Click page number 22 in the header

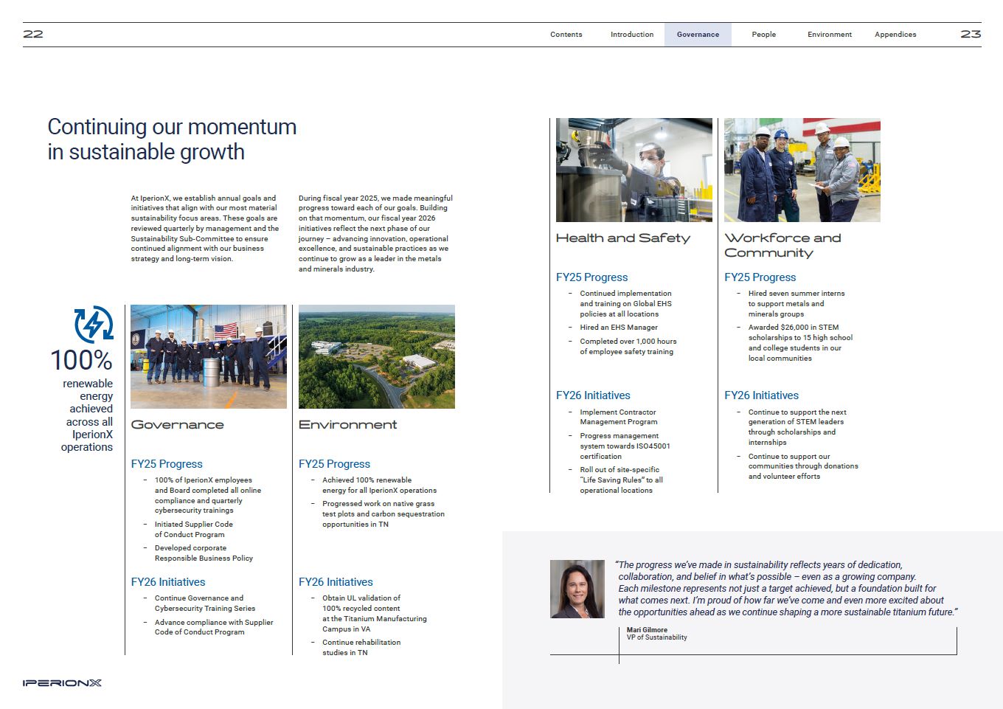click(33, 34)
